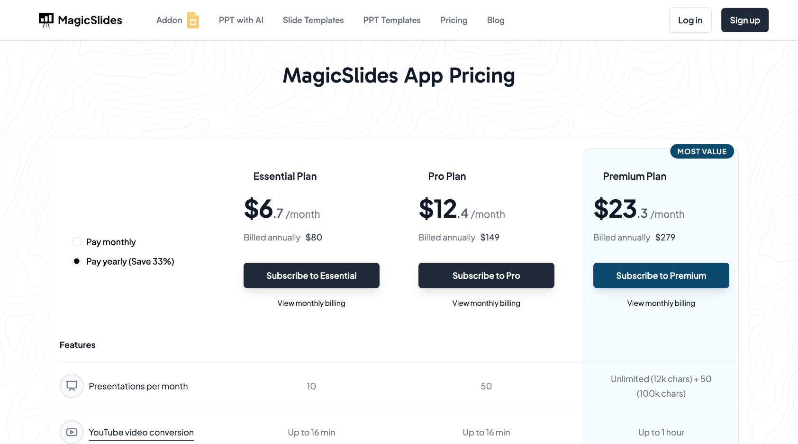Open the YouTube video conversion link
Viewport: 798px width, 444px height.
click(x=141, y=433)
